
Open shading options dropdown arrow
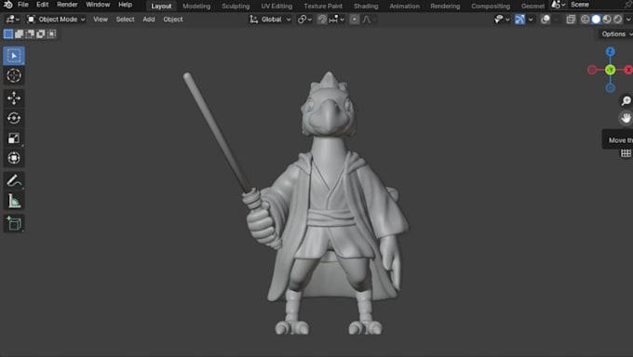[x=628, y=20]
